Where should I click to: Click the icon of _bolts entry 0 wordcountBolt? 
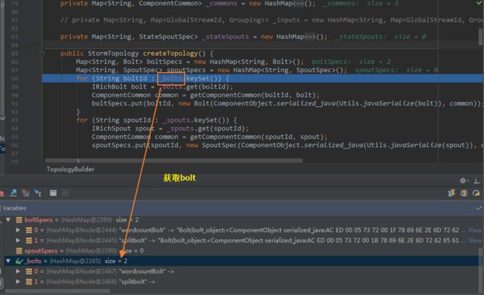29,271
